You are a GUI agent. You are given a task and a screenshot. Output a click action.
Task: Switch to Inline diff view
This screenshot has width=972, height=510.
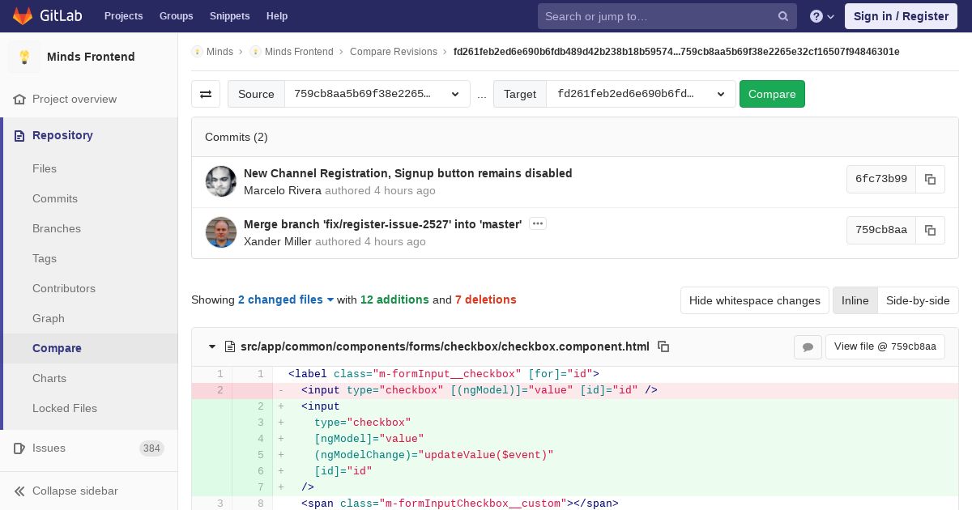[855, 300]
